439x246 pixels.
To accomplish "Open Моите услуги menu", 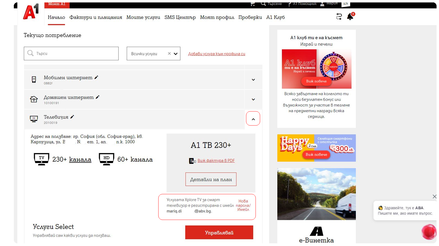I will pos(143,17).
